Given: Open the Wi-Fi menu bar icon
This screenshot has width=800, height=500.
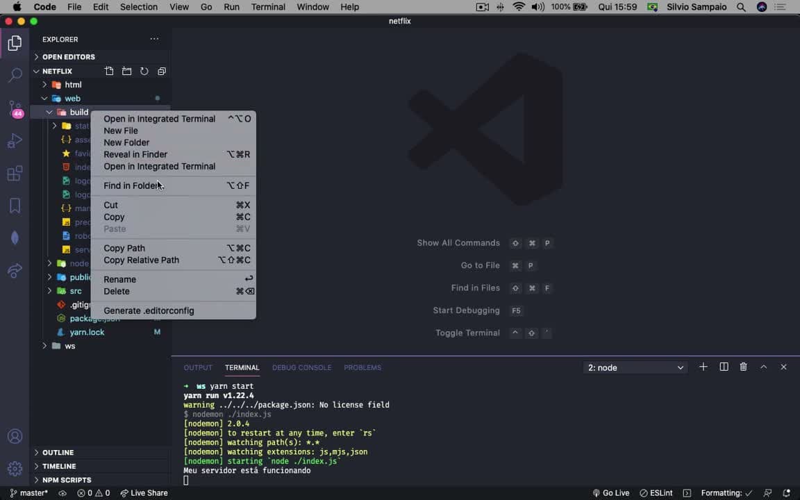Looking at the screenshot, I should 519,7.
